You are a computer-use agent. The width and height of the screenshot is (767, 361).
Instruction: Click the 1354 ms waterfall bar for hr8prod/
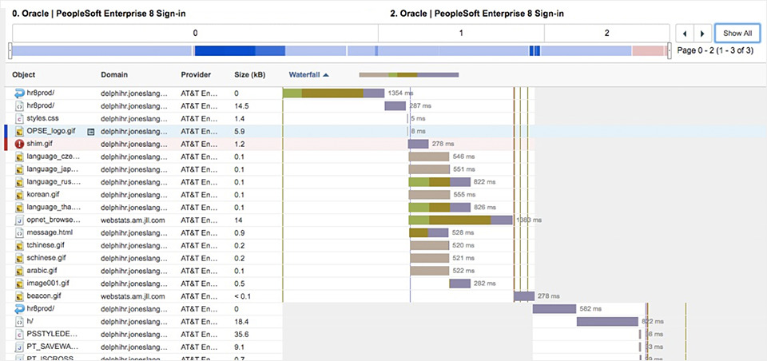click(x=333, y=93)
